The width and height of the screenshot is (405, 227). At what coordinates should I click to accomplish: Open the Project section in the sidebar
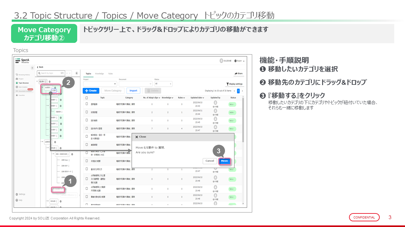21,79
